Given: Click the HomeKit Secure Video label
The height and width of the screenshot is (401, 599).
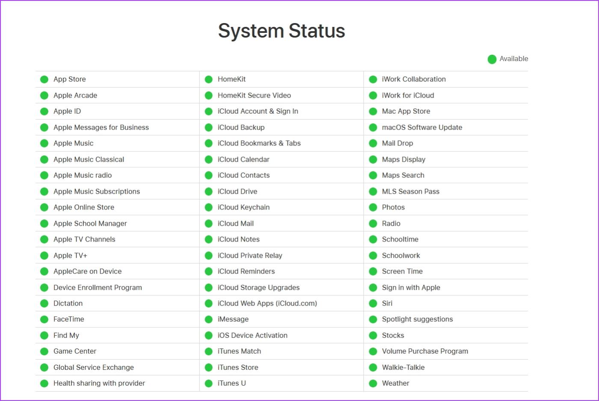Looking at the screenshot, I should 254,95.
